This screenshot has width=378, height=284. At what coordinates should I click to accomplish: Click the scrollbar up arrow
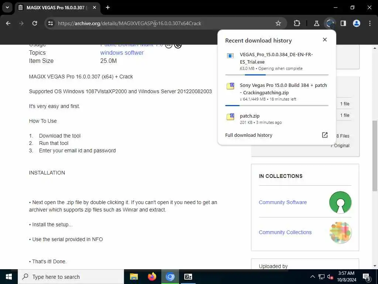375,48
